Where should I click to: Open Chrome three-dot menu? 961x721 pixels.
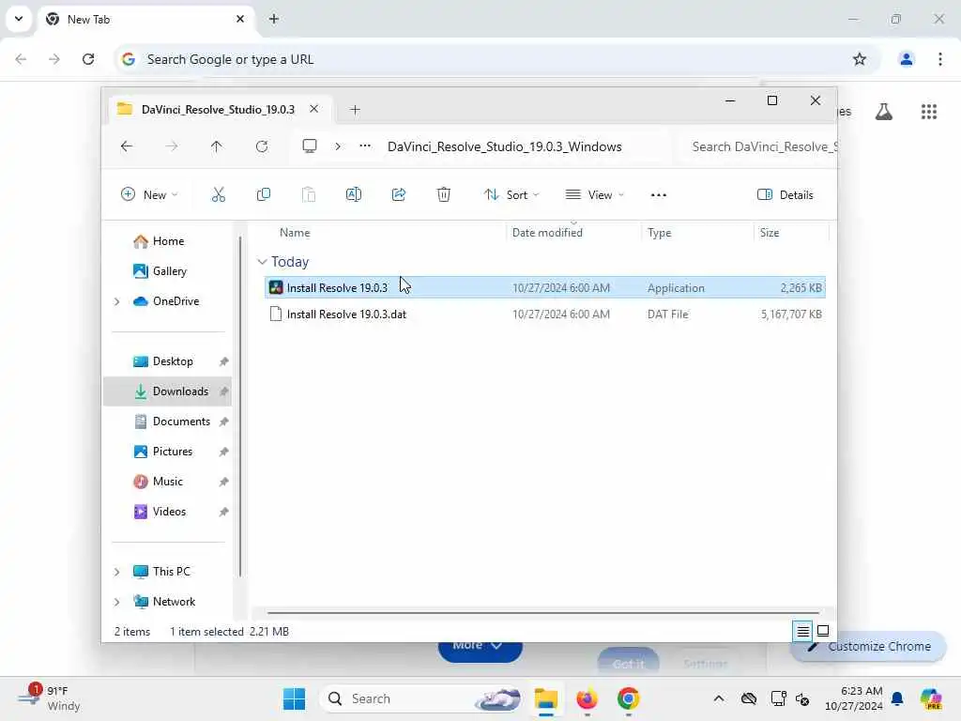(940, 59)
